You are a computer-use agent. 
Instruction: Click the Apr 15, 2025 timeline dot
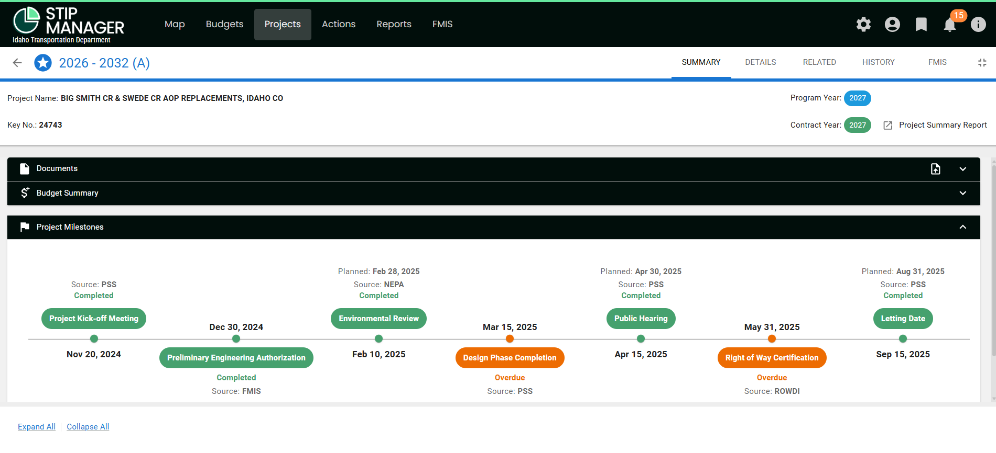pyautogui.click(x=641, y=339)
